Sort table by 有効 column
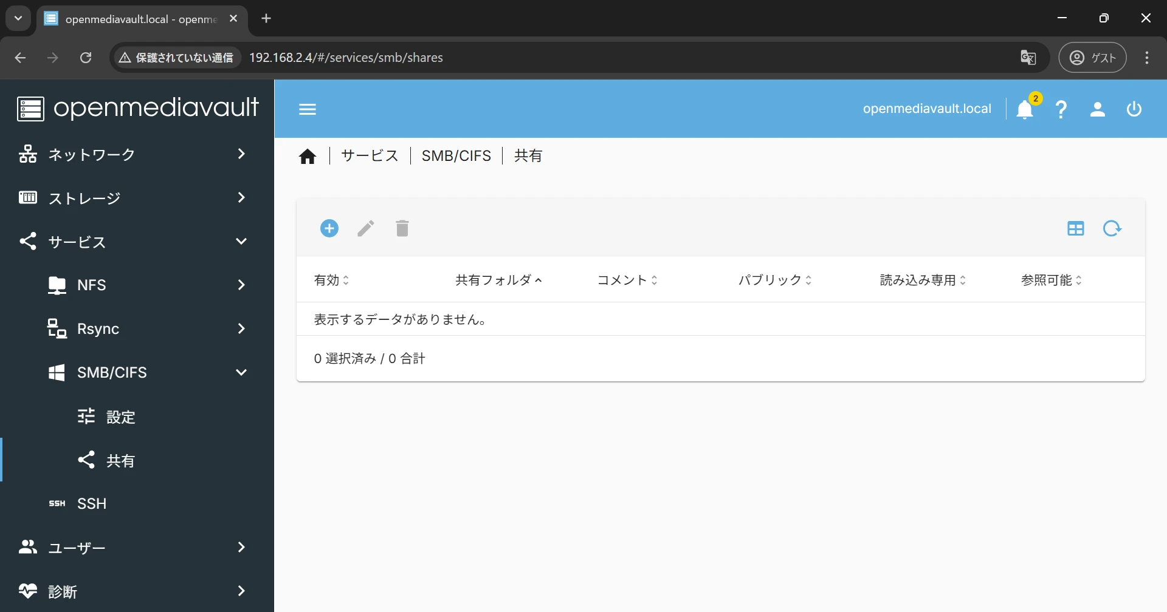Image resolution: width=1167 pixels, height=612 pixels. tap(331, 280)
